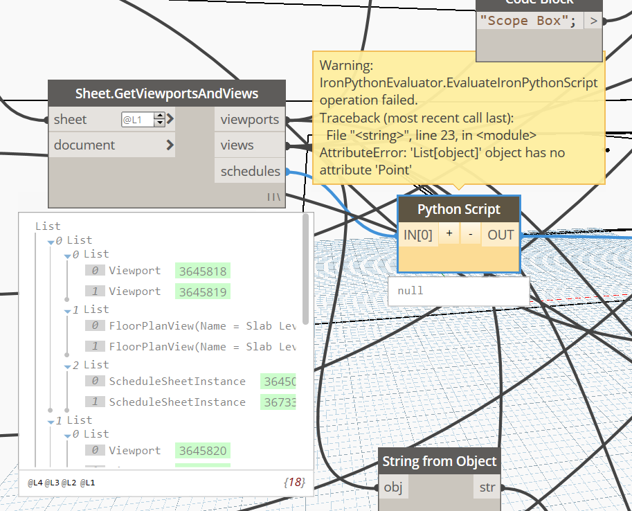
Task: Click the Code Block output arrow port
Action: click(593, 21)
